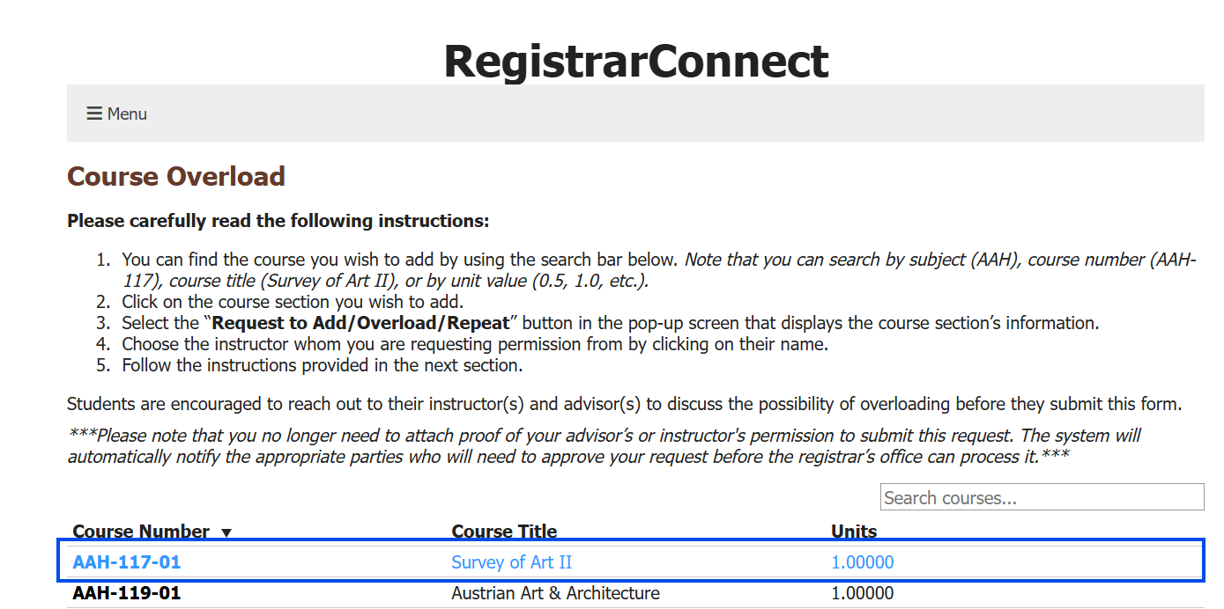Select the Survey of Art II title
Screen dimensions: 1224x609
512,562
